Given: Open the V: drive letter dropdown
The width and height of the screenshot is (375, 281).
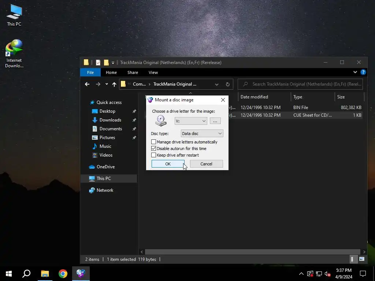Looking at the screenshot, I should click(x=190, y=121).
